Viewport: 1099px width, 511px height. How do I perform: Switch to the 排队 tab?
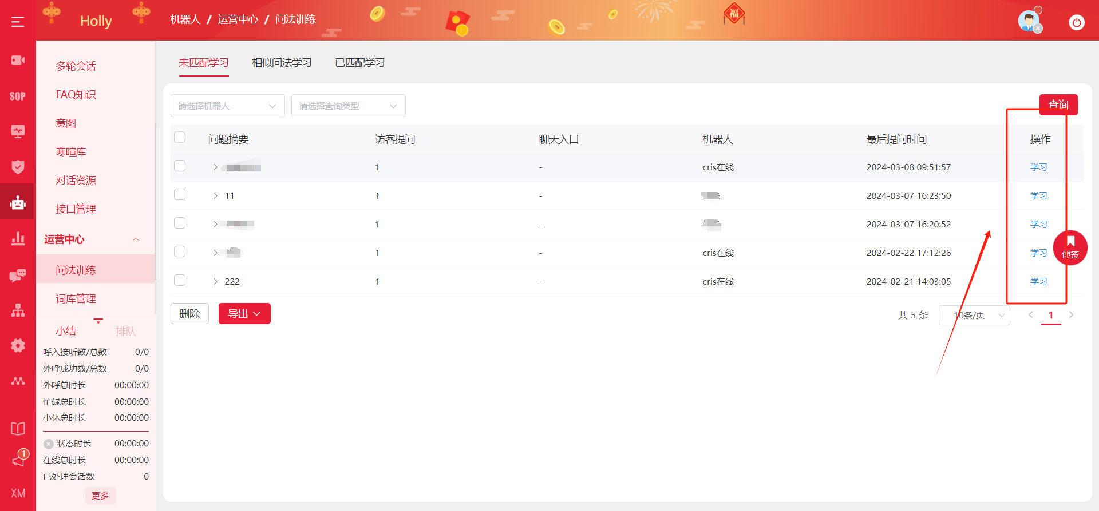126,332
